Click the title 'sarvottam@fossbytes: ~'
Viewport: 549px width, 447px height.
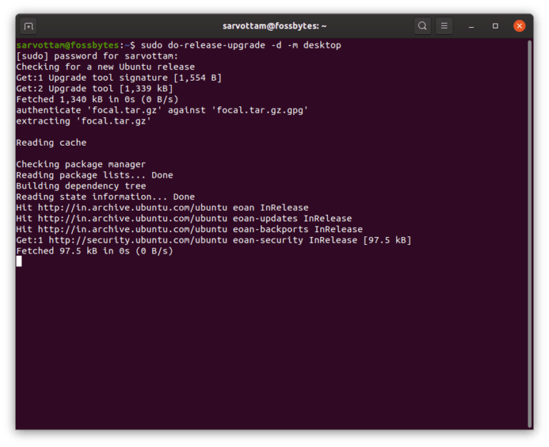tap(274, 26)
